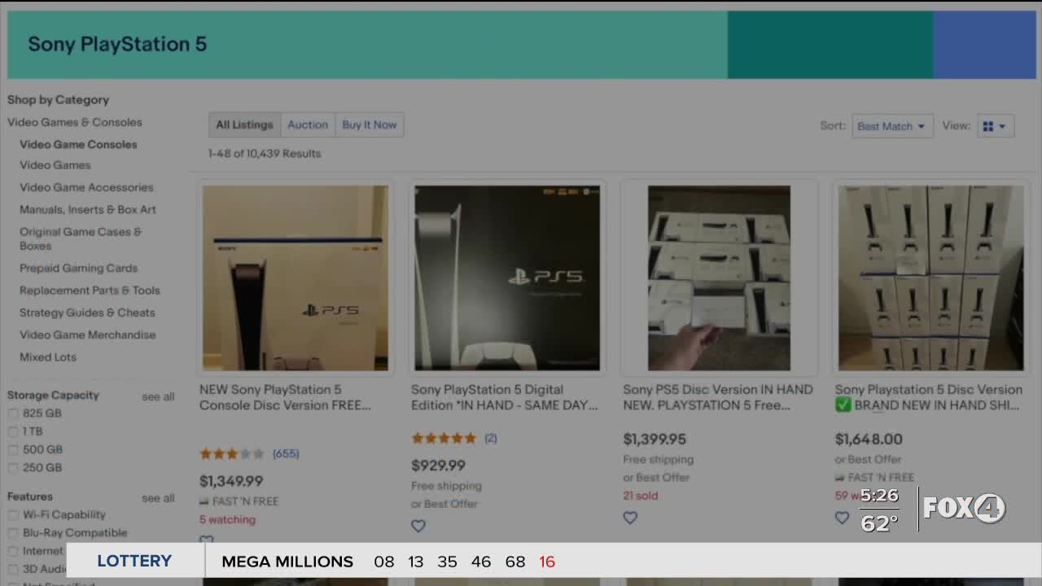Viewport: 1042px width, 586px height.
Task: Open the PS5 Digital Edition listing image
Action: pyautogui.click(x=507, y=278)
